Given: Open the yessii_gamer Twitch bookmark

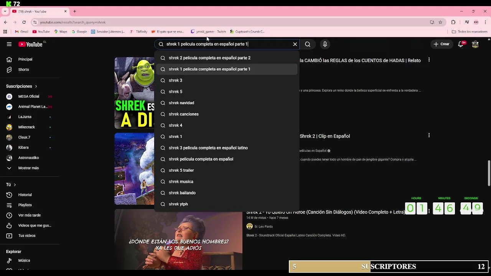Looking at the screenshot, I should (208, 32).
